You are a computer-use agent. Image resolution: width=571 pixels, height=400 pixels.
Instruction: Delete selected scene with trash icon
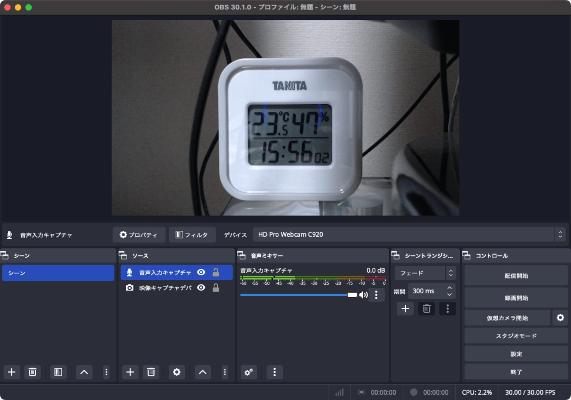(x=33, y=372)
